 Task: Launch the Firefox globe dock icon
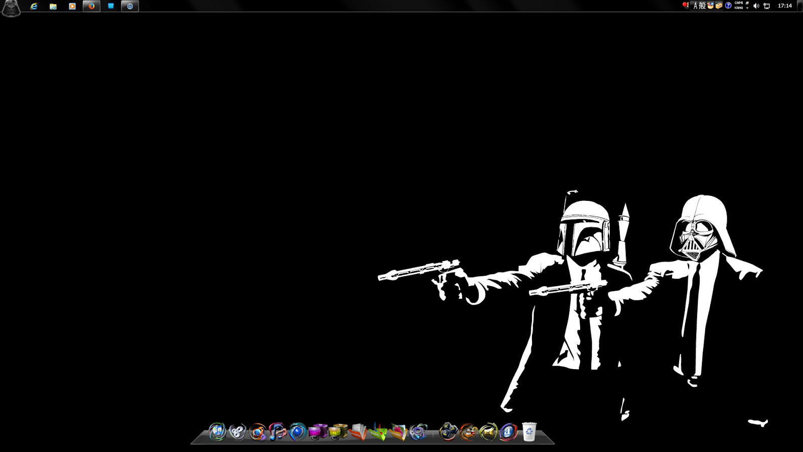click(x=258, y=431)
